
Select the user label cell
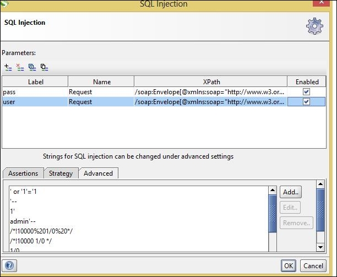(35, 102)
